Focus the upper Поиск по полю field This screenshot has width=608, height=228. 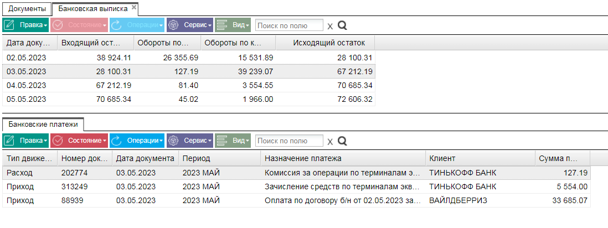(x=289, y=25)
